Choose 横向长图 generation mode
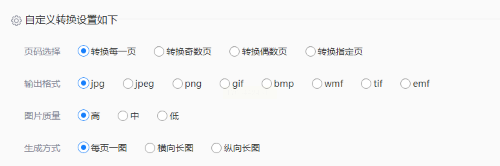The image size is (500, 166). coord(150,148)
